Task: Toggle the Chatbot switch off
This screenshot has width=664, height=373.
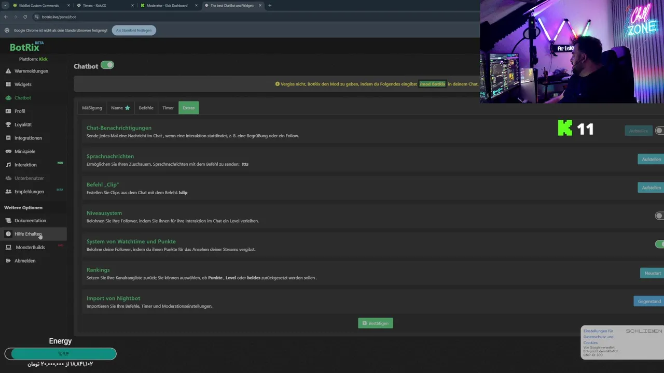Action: click(107, 65)
